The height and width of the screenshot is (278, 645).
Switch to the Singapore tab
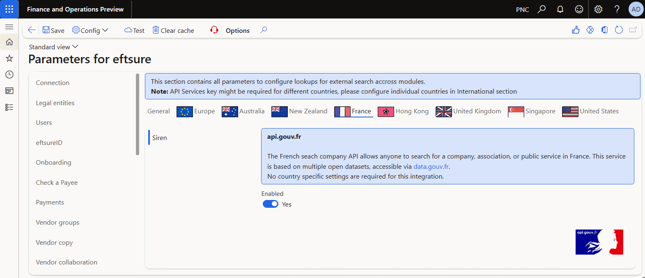(532, 111)
